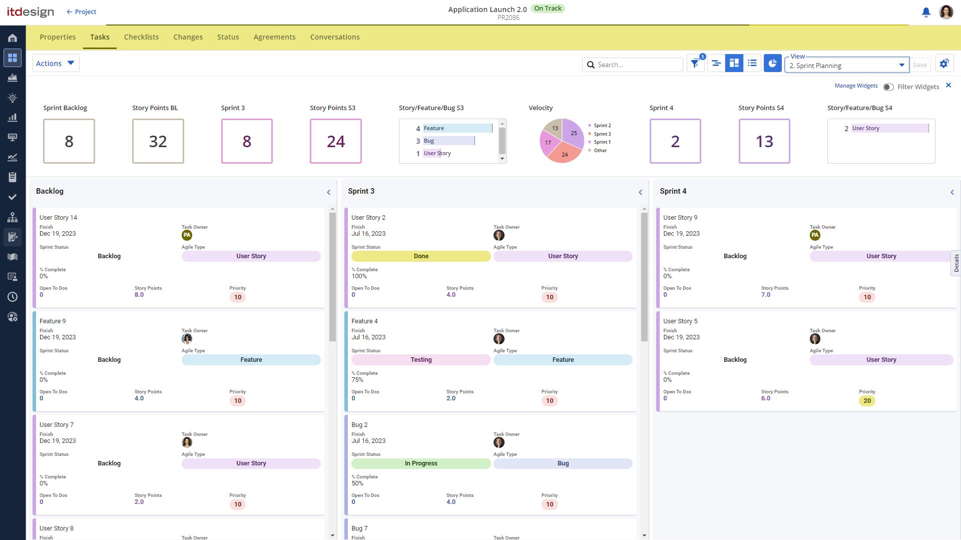Collapse the Sprint 4 column
This screenshot has width=961, height=540.
pos(952,192)
